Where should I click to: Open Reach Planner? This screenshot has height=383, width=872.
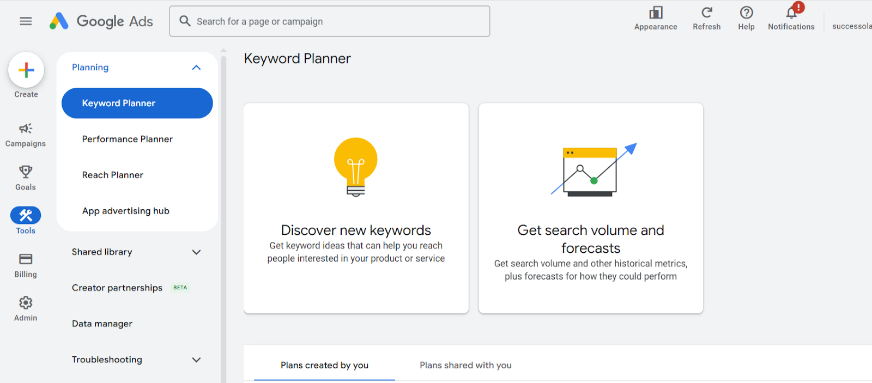click(113, 175)
